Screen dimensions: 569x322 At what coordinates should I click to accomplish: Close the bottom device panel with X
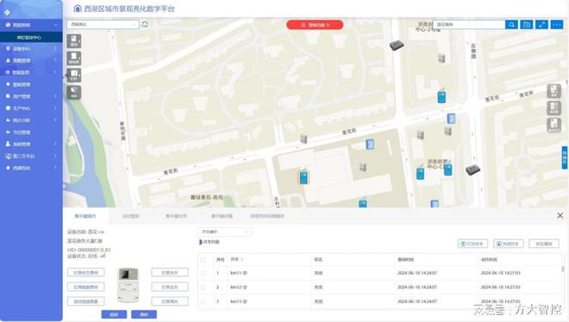(x=560, y=215)
